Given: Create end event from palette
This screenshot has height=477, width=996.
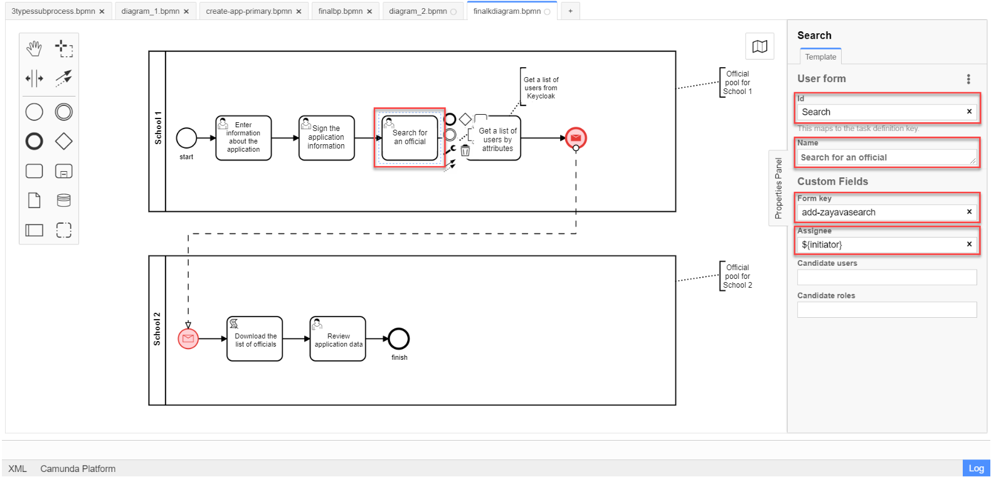Looking at the screenshot, I should click(x=34, y=142).
